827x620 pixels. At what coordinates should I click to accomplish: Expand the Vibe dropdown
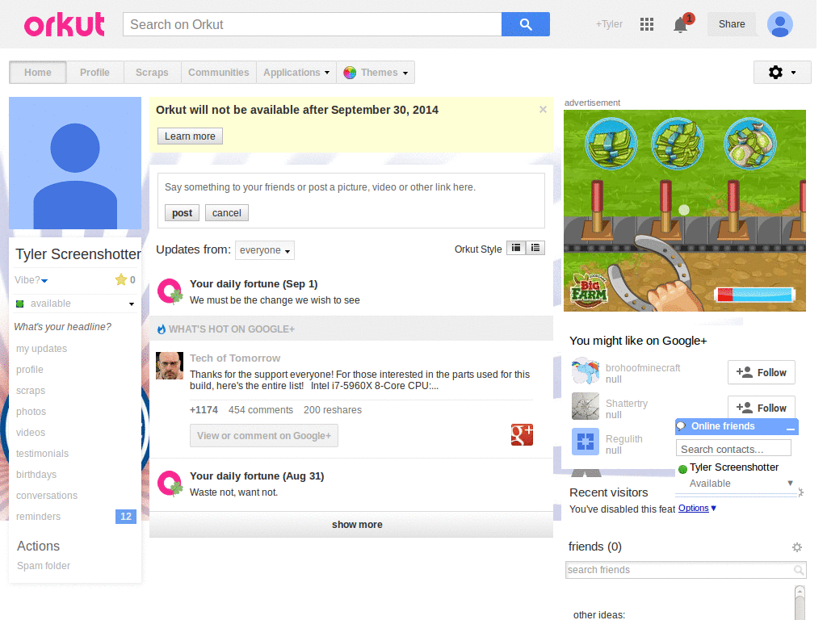point(45,280)
